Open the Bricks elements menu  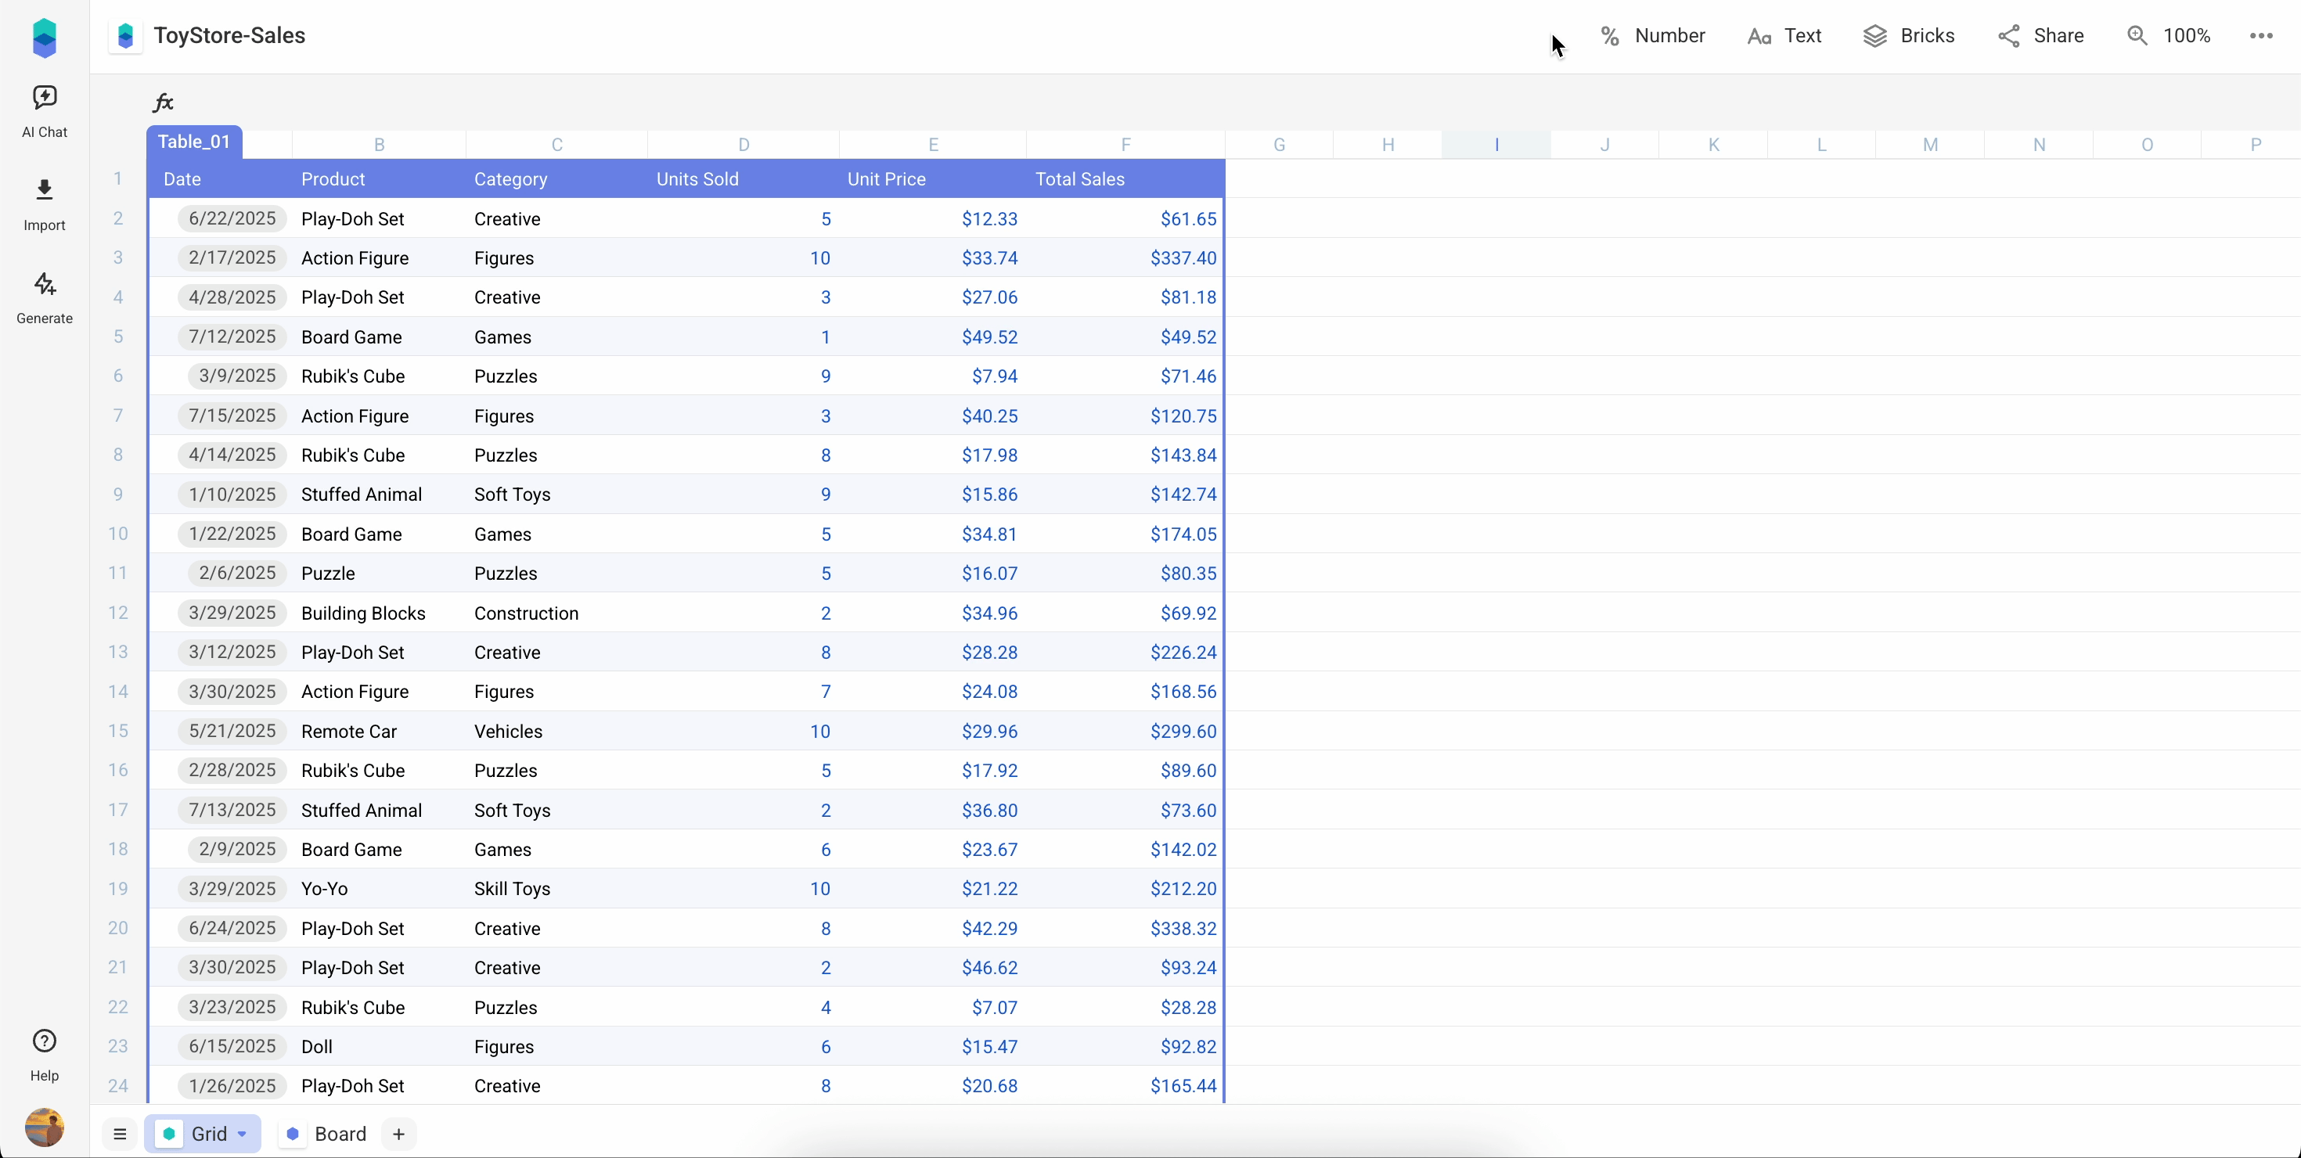[x=1910, y=36]
